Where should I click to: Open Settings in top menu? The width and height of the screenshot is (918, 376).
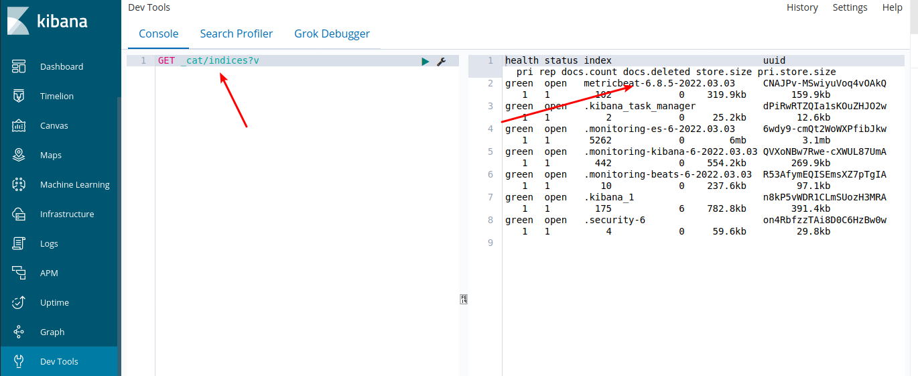coord(850,7)
